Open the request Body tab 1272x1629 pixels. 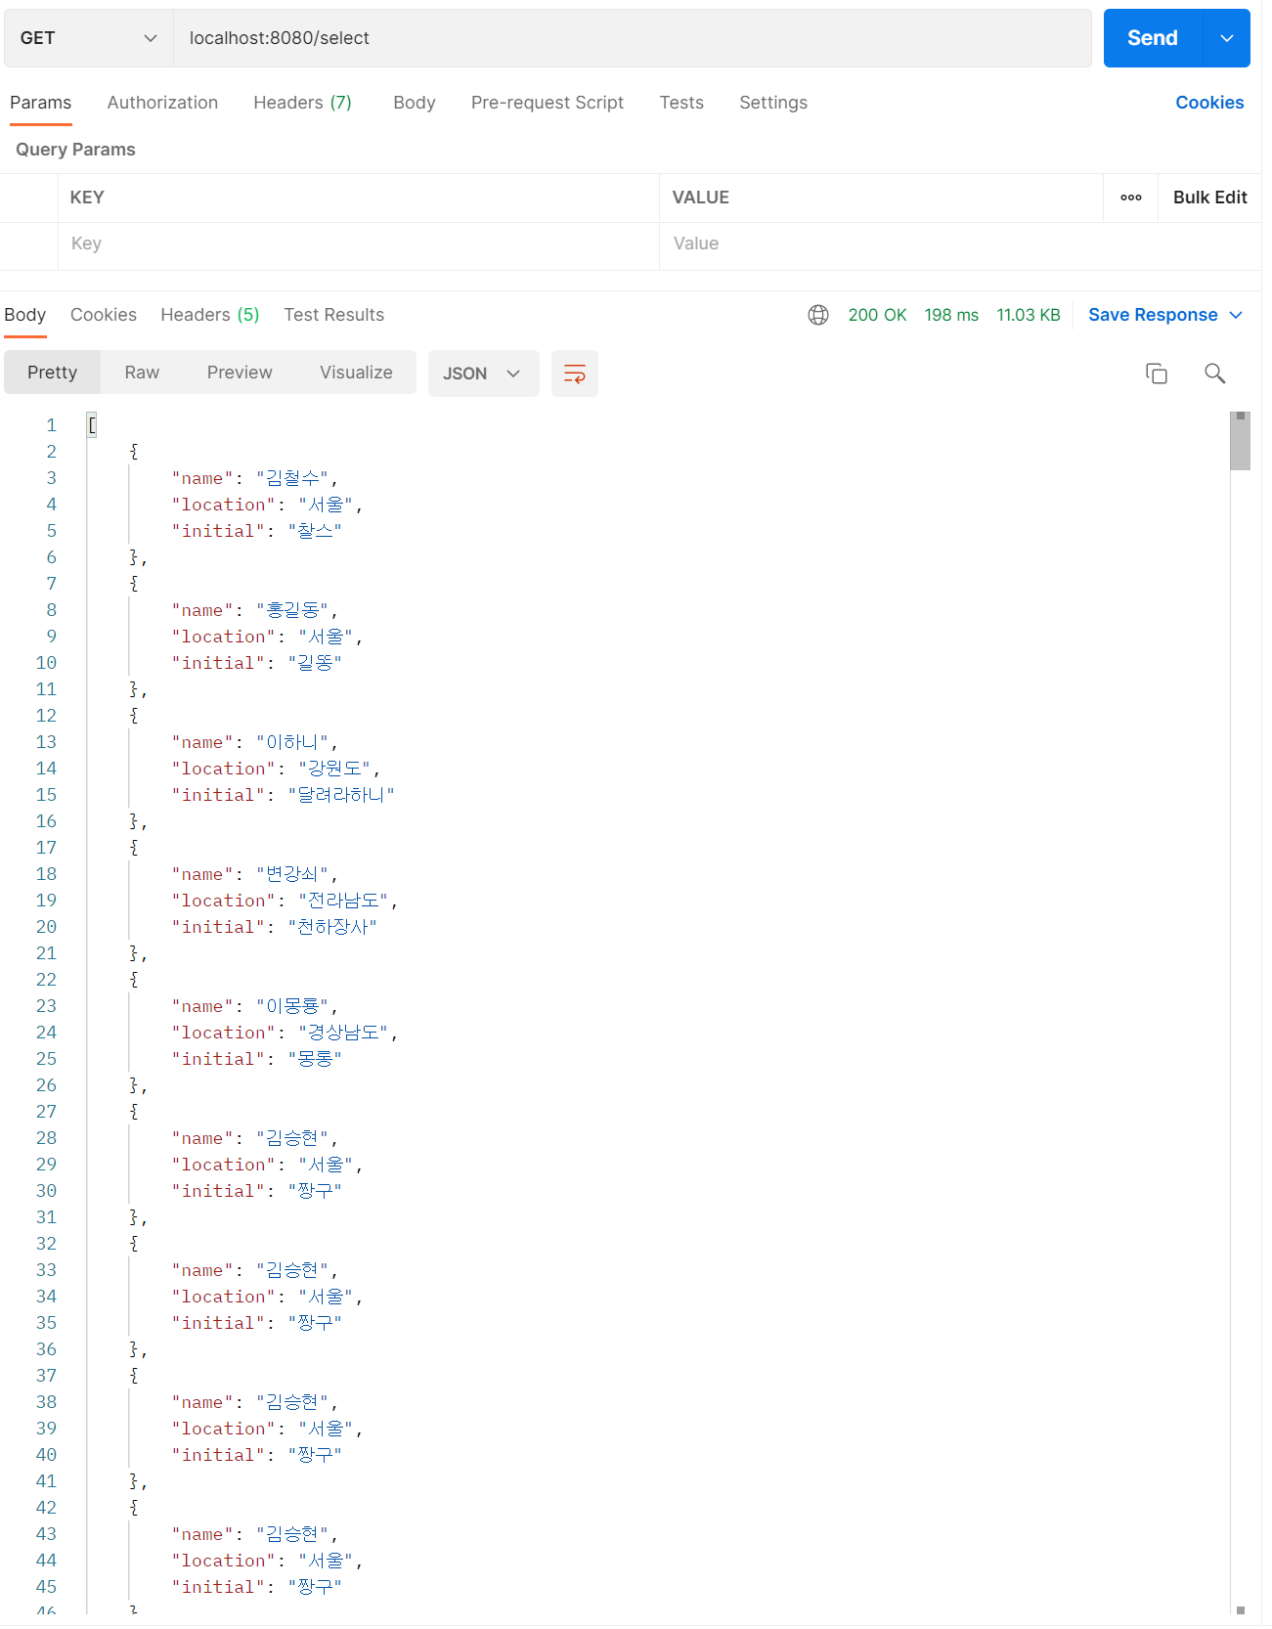[x=415, y=103]
